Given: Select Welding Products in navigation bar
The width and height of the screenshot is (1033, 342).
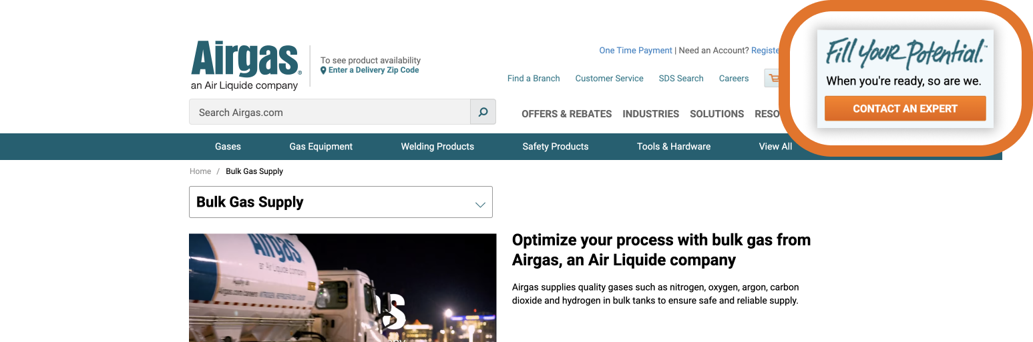Looking at the screenshot, I should tap(437, 147).
